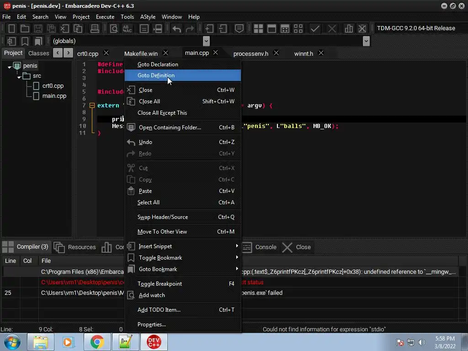The image size is (468, 351).
Task: Choose Swap Header/Source
Action: tap(183, 217)
